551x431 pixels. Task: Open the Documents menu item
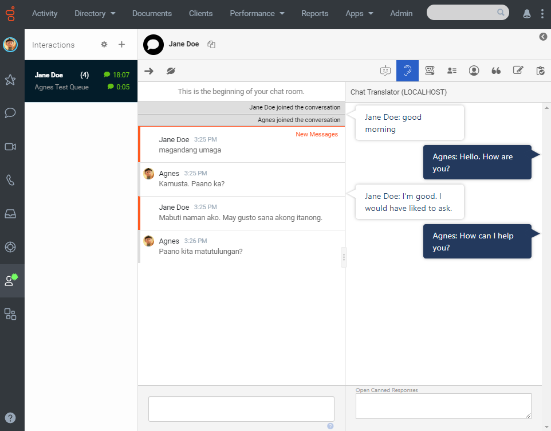[x=152, y=13]
